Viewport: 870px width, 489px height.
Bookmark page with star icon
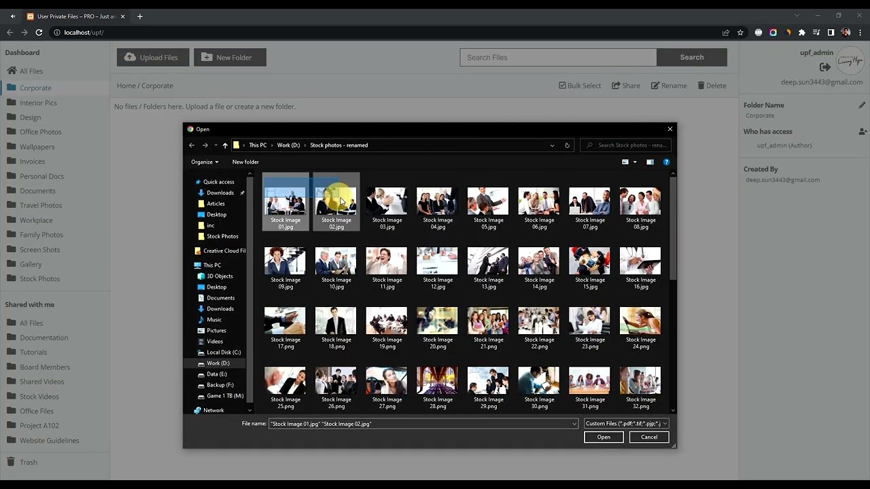point(740,33)
